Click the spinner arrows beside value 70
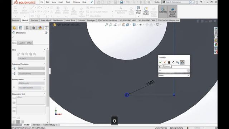Image resolution: width=229 pixels, height=129 pixels. [188, 71]
